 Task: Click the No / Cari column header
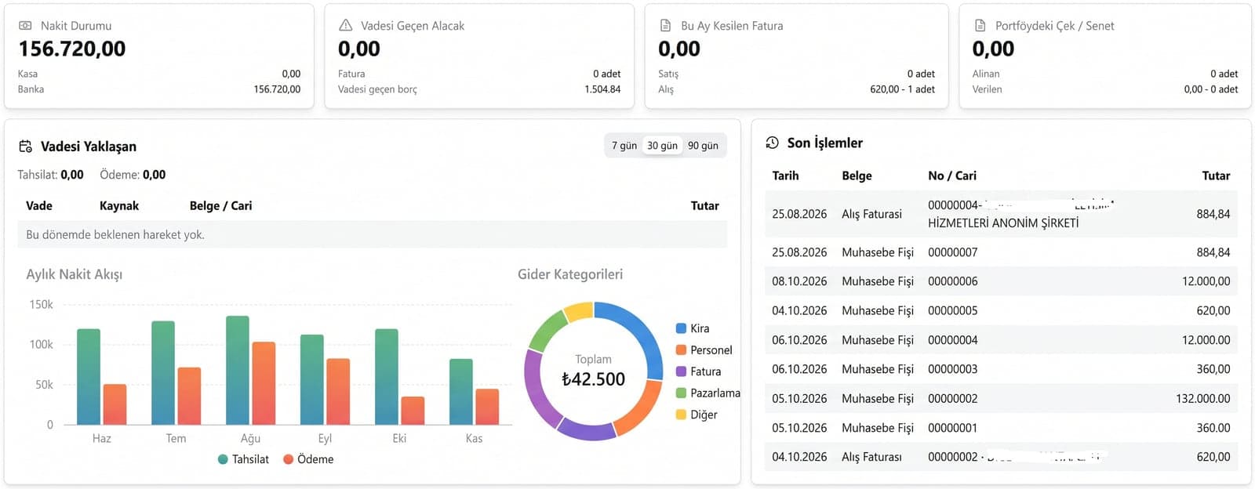click(952, 176)
